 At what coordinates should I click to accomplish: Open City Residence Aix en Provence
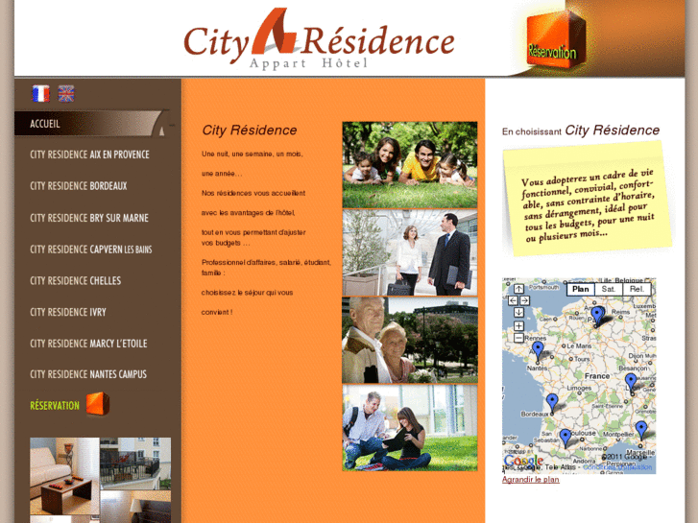[89, 155]
